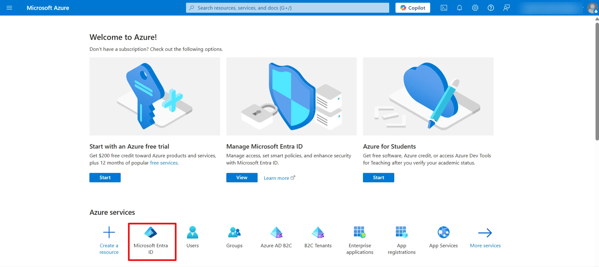Viewport: 599px width, 267px height.
Task: Open the Users service icon
Action: tap(193, 232)
